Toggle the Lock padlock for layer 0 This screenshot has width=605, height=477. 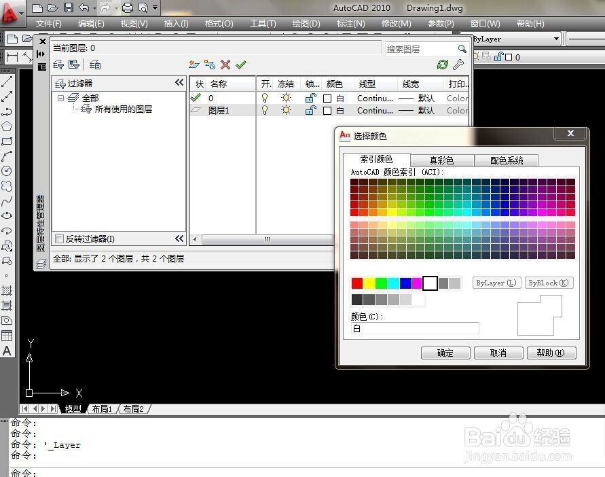310,98
